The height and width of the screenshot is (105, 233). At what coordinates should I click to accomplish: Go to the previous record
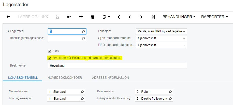tap(129, 17)
